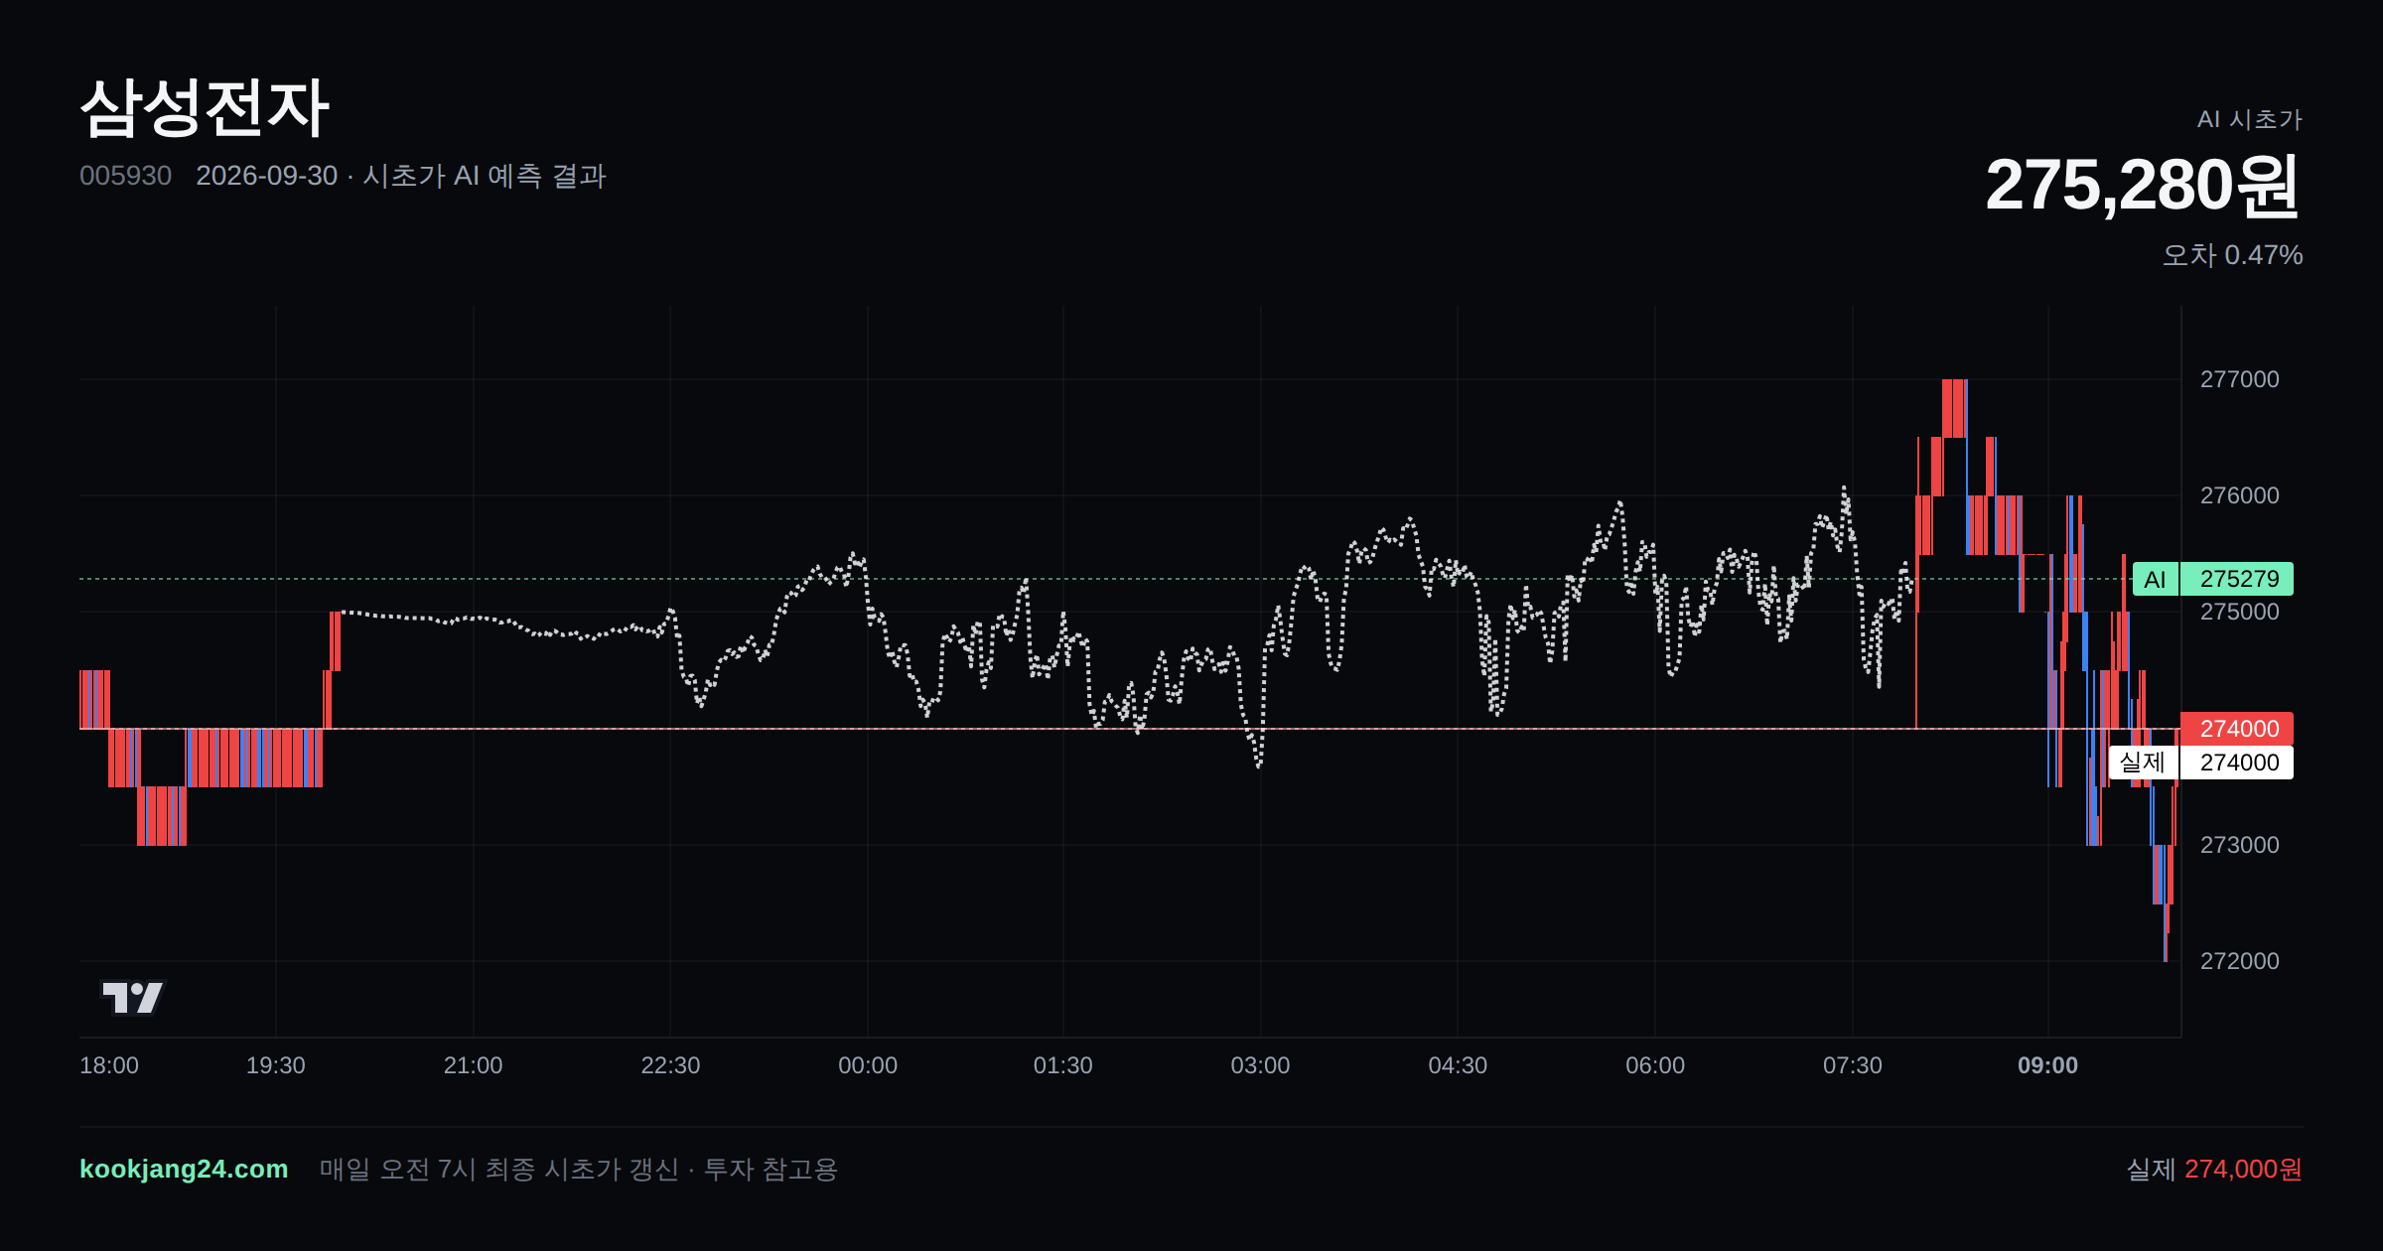Viewport: 2383px width, 1251px height.
Task: Click the 09:00 time axis label
Action: click(x=2047, y=1065)
